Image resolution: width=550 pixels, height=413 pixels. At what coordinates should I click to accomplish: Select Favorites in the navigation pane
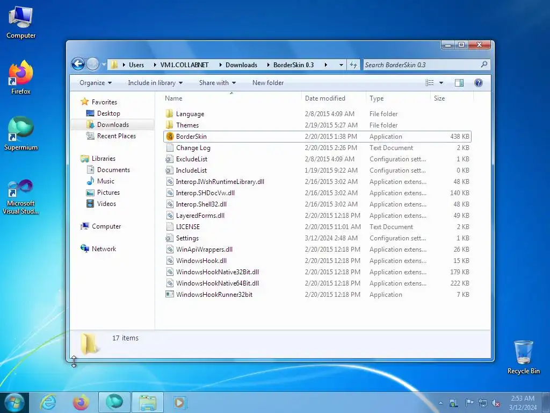104,102
